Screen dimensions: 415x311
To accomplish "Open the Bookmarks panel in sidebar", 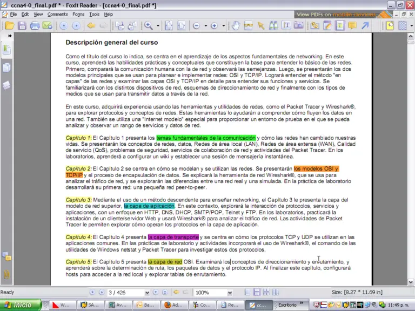I will tap(6, 50).
